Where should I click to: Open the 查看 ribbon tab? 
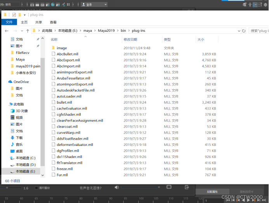pos(53,22)
